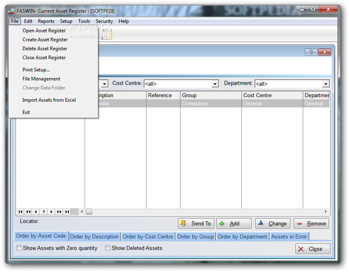This screenshot has height=272, width=349.
Task: Open the Security menu
Action: point(104,21)
